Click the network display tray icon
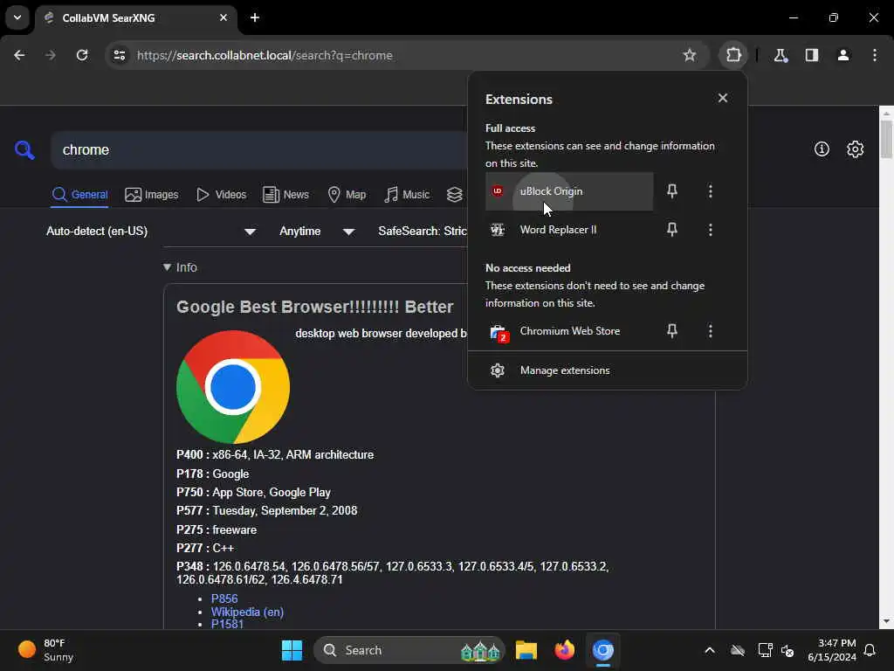The height and width of the screenshot is (671, 894). click(765, 650)
